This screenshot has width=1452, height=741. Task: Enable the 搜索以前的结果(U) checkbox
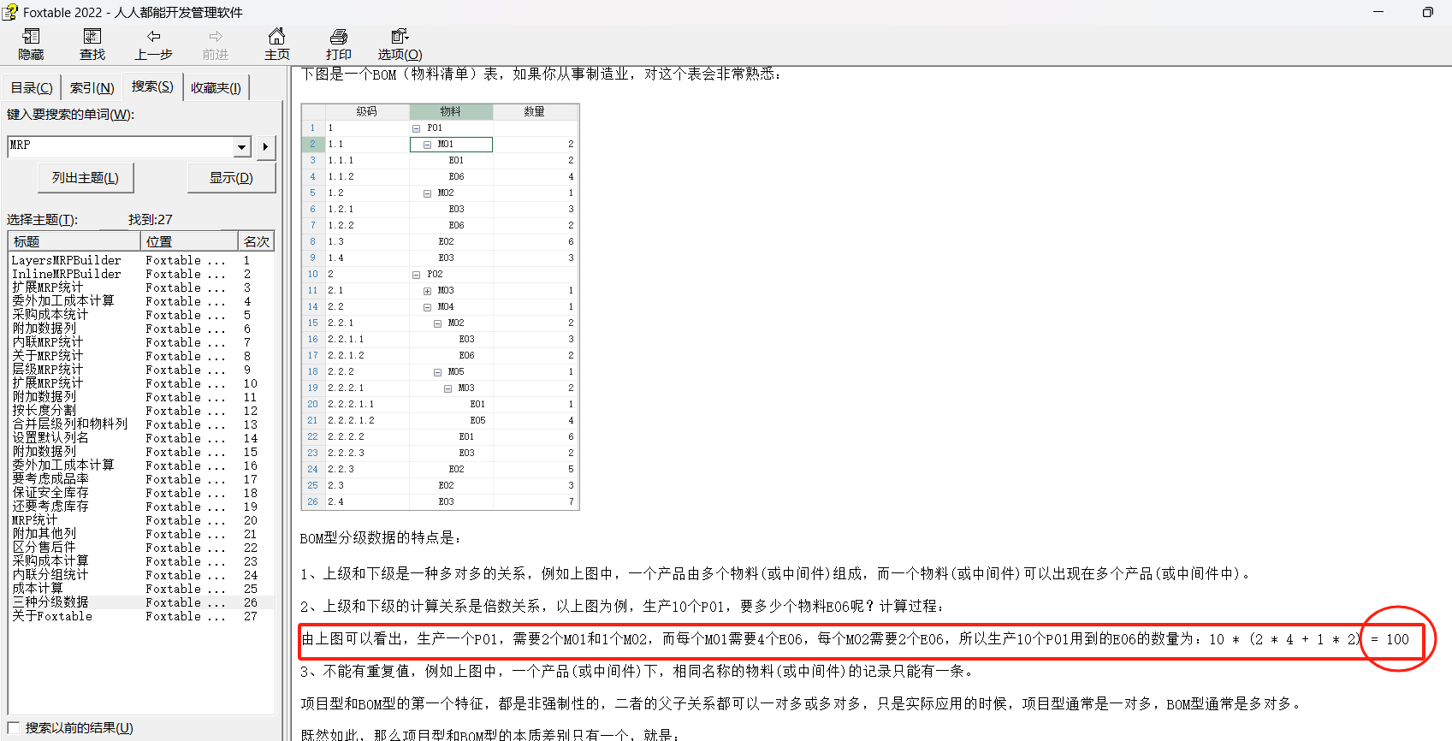(14, 728)
